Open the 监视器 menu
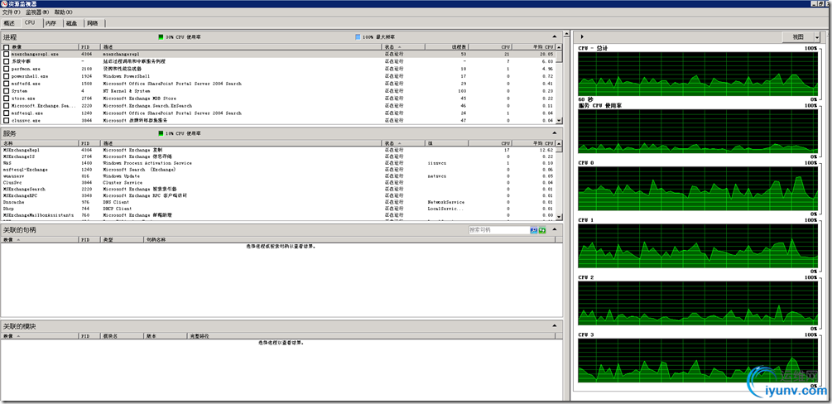832x404 pixels. (x=38, y=12)
